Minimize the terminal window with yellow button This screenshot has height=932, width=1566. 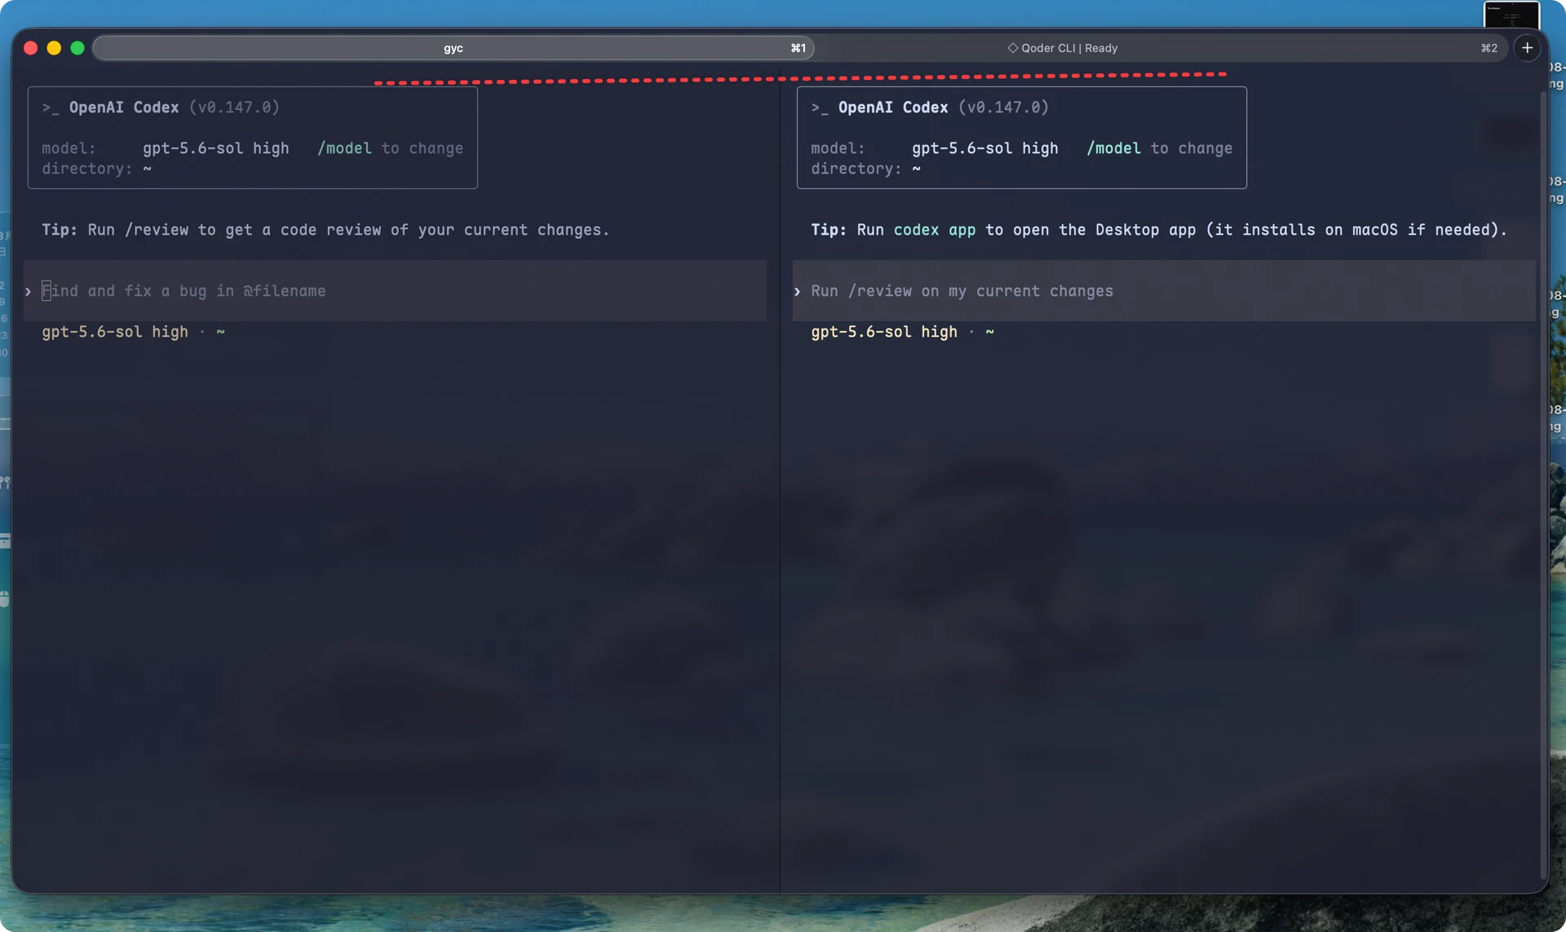coord(54,48)
